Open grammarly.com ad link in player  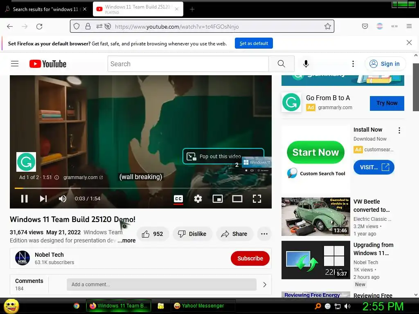[x=83, y=177]
